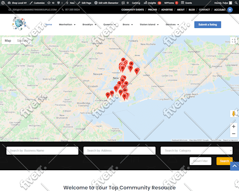
Task: Open the Search by Category dropdown
Action: coord(197,151)
